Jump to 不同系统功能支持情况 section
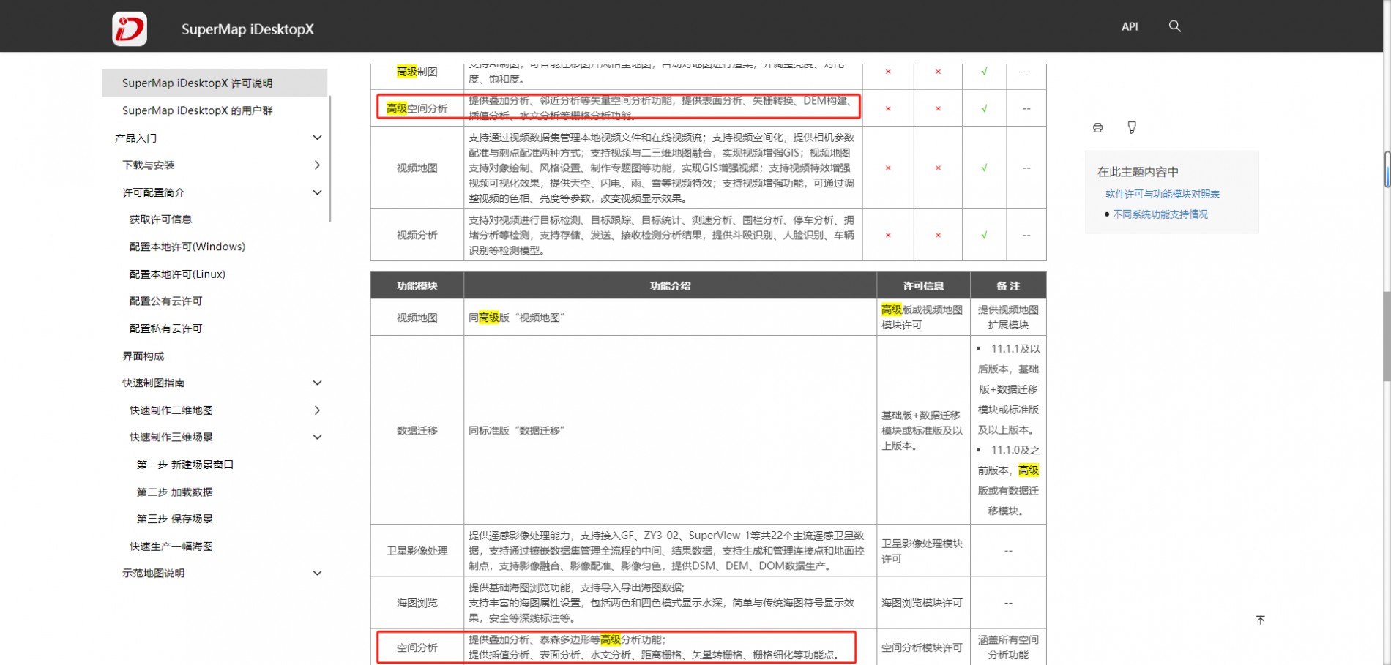Image resolution: width=1391 pixels, height=665 pixels. tap(1160, 214)
